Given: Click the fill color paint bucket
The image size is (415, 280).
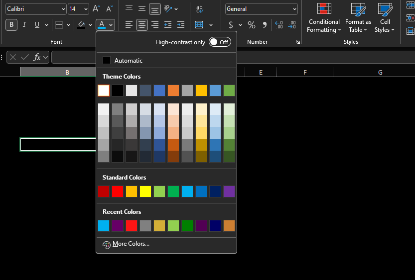Looking at the screenshot, I should 81,25.
